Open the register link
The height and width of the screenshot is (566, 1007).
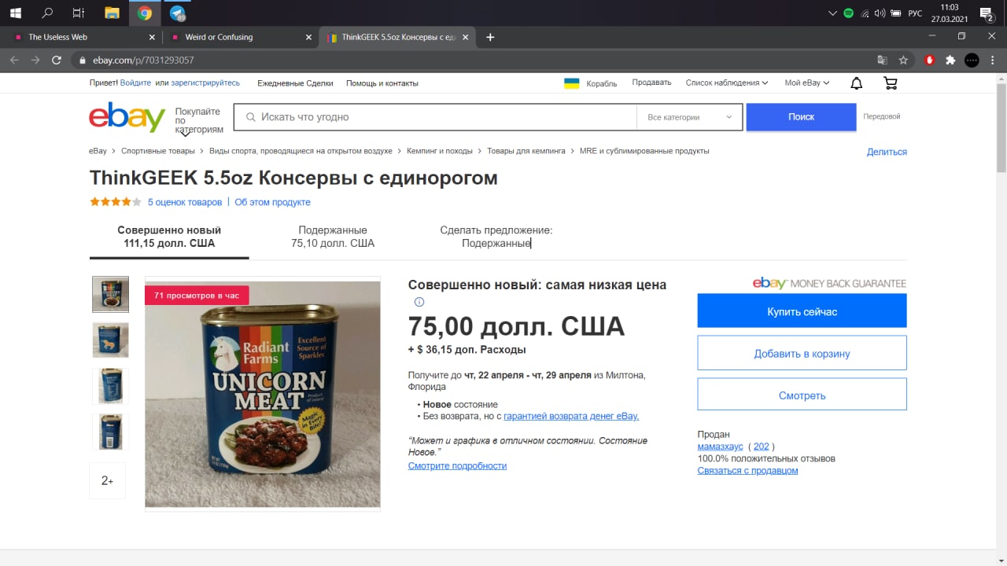pos(205,83)
